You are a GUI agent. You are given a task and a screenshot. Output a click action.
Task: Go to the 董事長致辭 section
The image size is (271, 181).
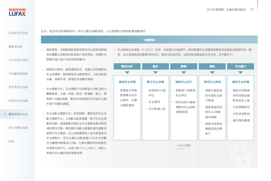(x=15, y=46)
